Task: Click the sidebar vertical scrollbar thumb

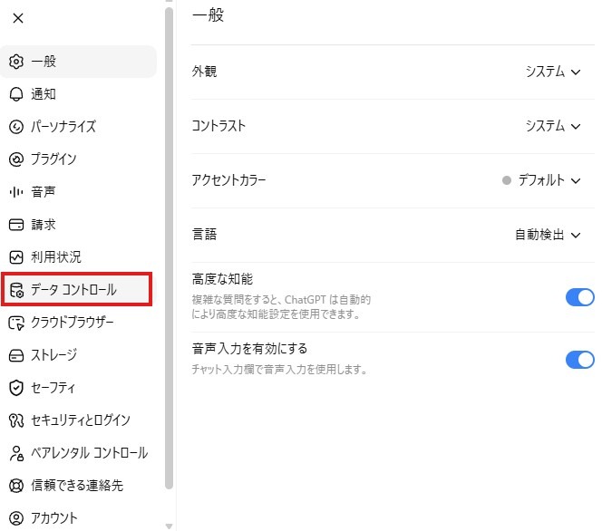Action: point(169,248)
